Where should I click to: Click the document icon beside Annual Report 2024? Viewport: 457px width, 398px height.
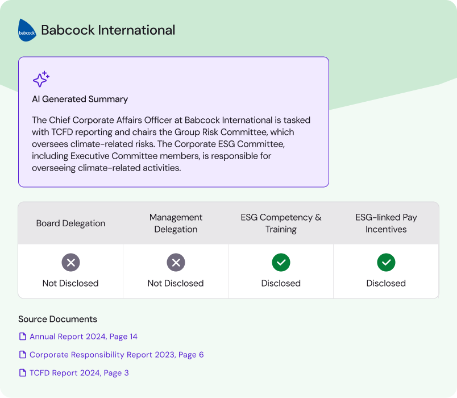22,337
